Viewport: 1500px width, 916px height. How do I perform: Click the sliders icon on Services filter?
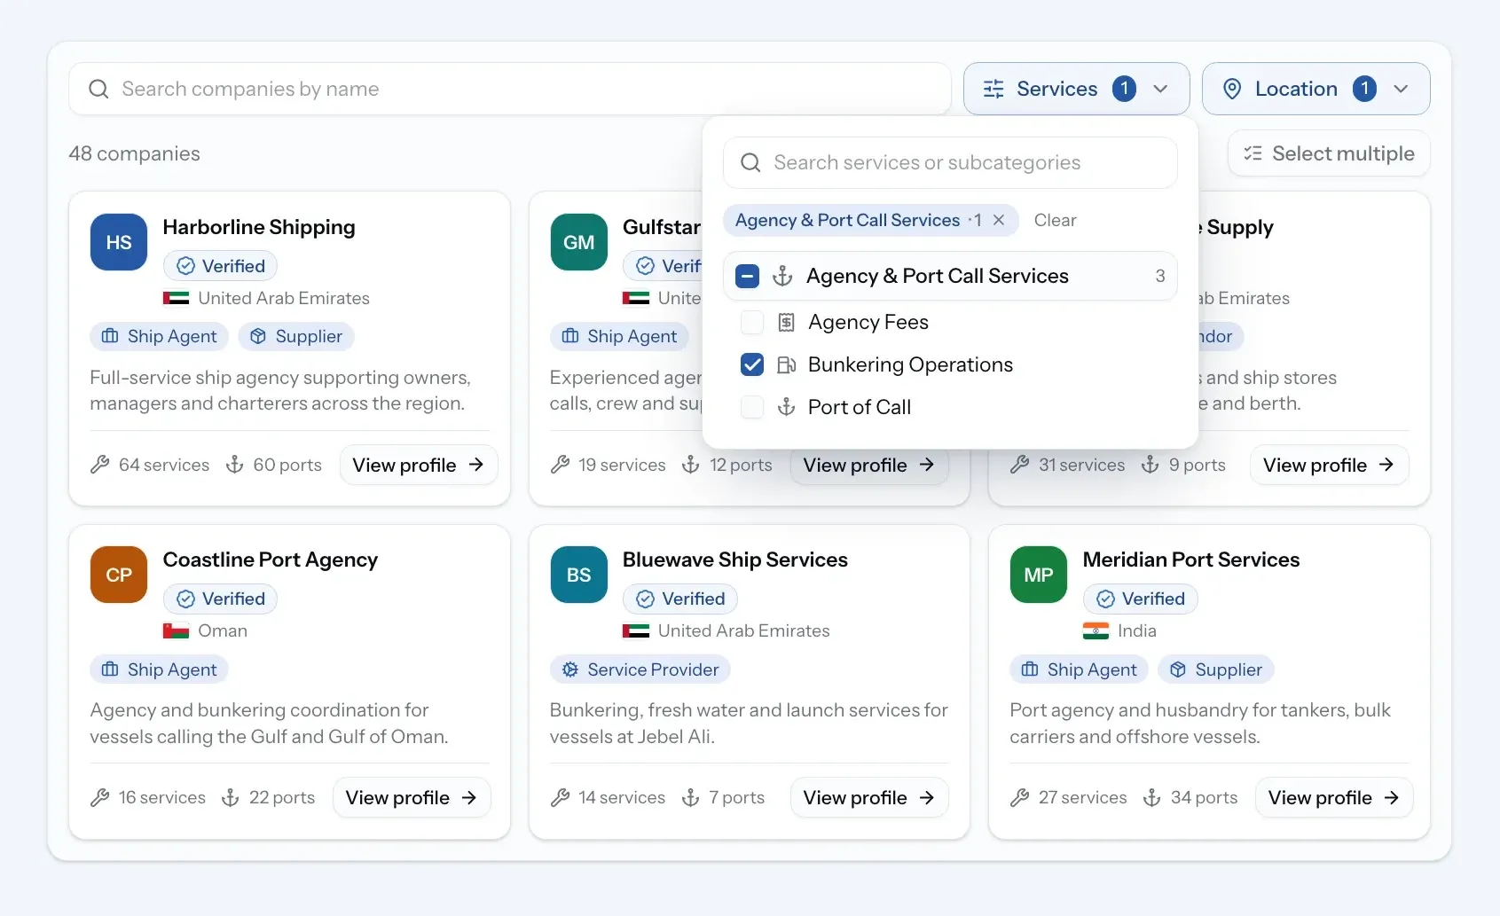(993, 89)
